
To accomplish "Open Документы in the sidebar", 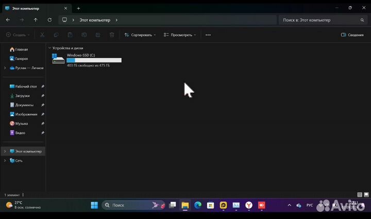I will [x=22, y=105].
